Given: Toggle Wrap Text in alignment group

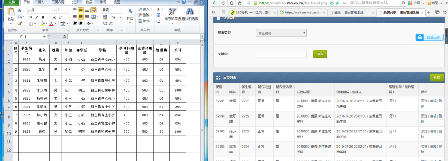Looking at the screenshot, I should point(93,10).
